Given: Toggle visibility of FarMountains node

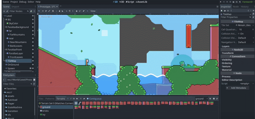Looking at the screenshot, I should 33,35.
